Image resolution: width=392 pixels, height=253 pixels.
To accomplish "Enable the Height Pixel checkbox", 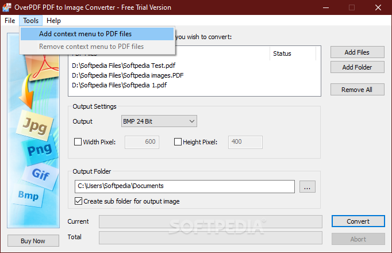I will pyautogui.click(x=178, y=142).
